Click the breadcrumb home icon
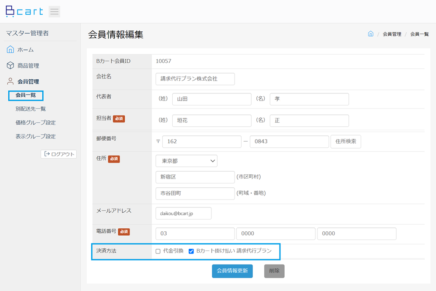The height and width of the screenshot is (291, 436). click(x=370, y=34)
